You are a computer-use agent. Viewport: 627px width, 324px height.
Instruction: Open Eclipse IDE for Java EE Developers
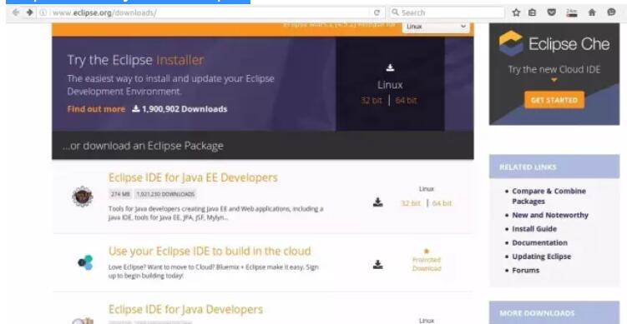(193, 177)
